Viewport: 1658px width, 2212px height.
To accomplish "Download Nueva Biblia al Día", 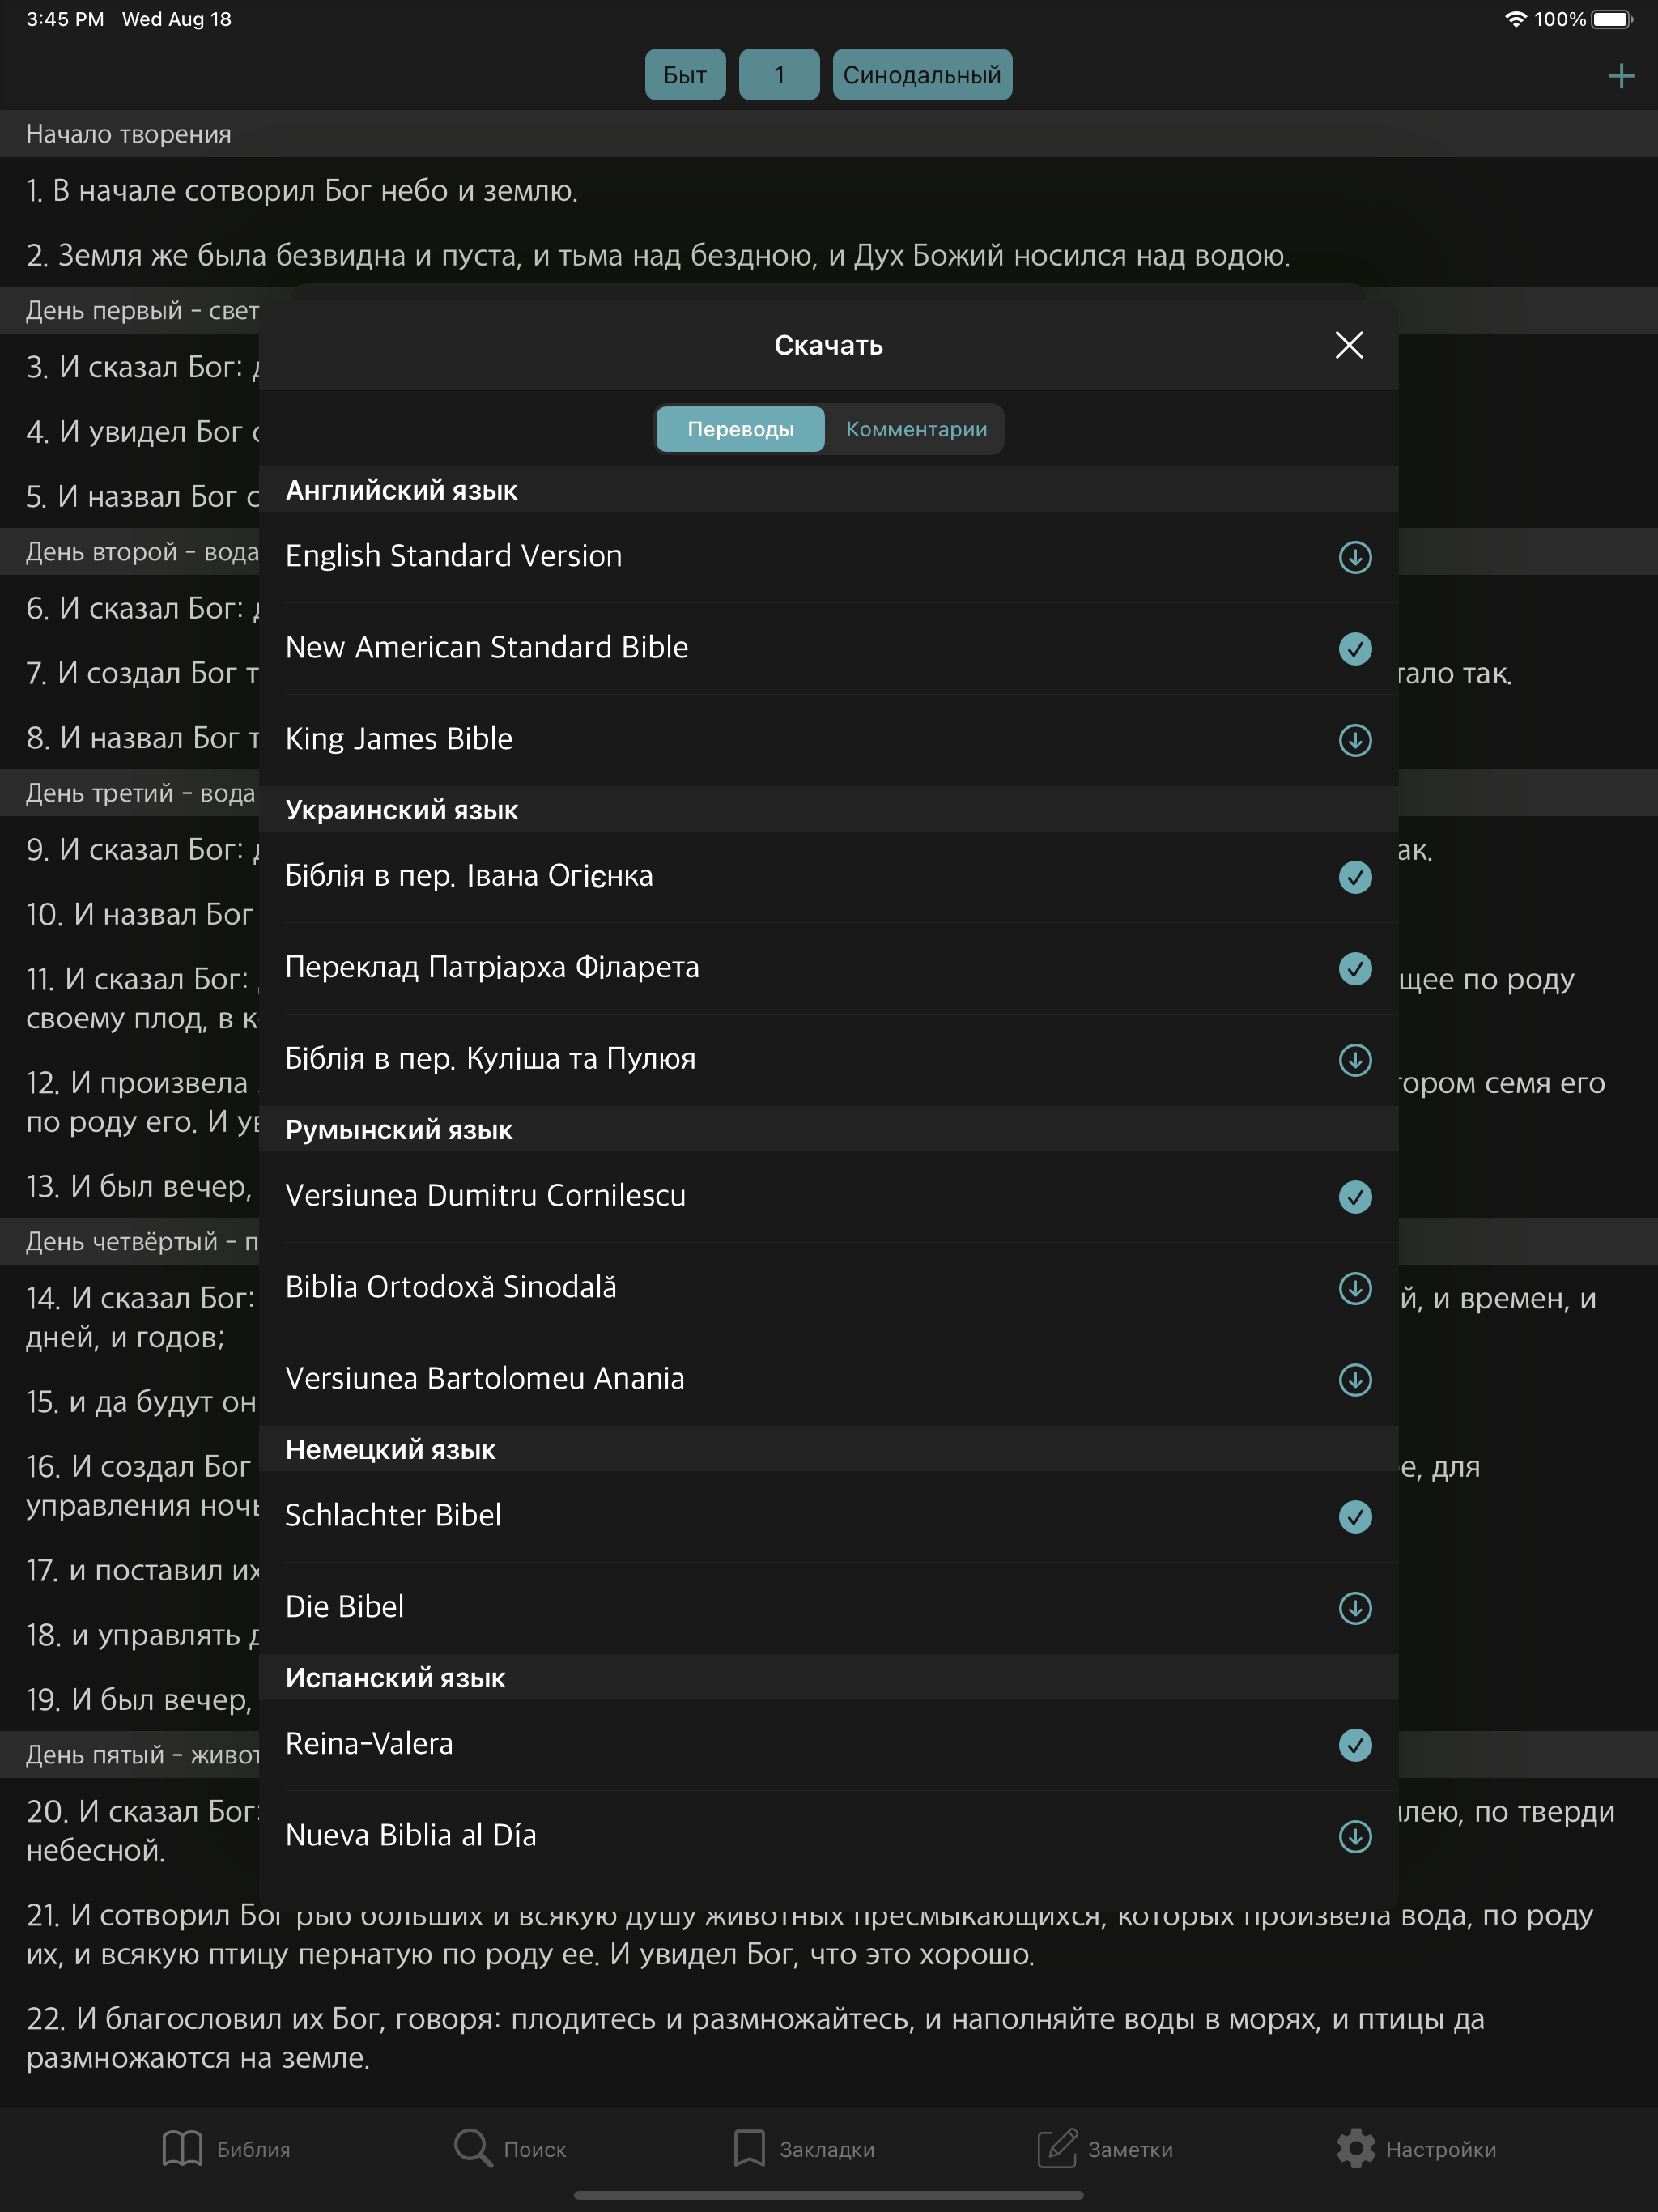I will 1354,1836.
